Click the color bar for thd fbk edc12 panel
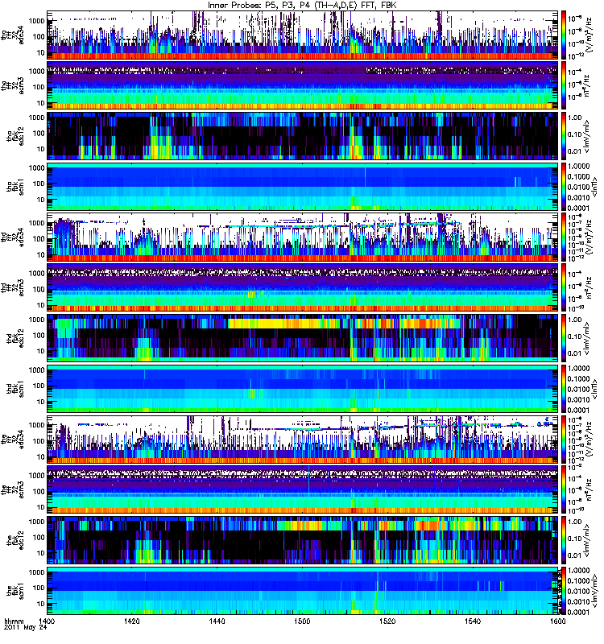The image size is (604, 644). point(564,338)
